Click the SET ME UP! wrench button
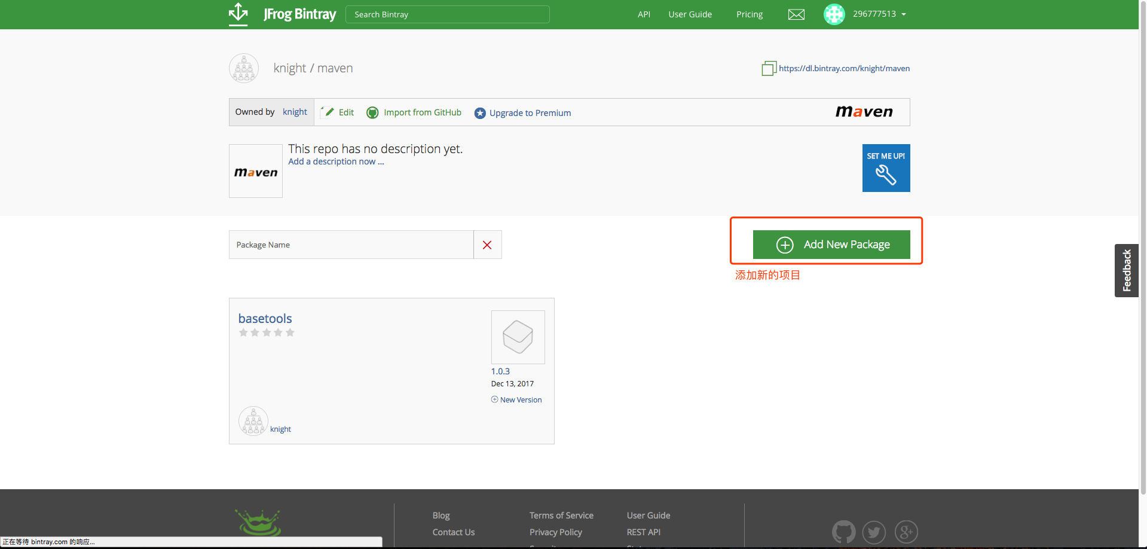 886,168
